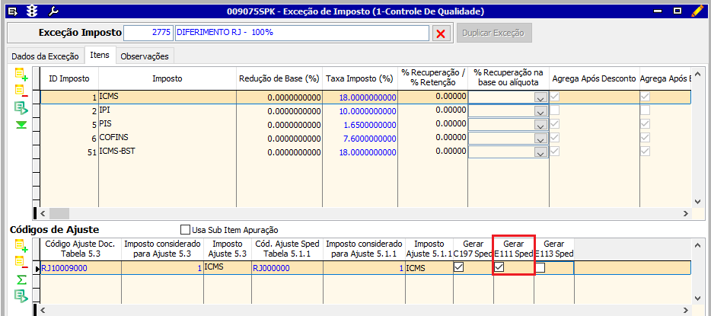Click the Duplicar Exceção button

pos(494,33)
